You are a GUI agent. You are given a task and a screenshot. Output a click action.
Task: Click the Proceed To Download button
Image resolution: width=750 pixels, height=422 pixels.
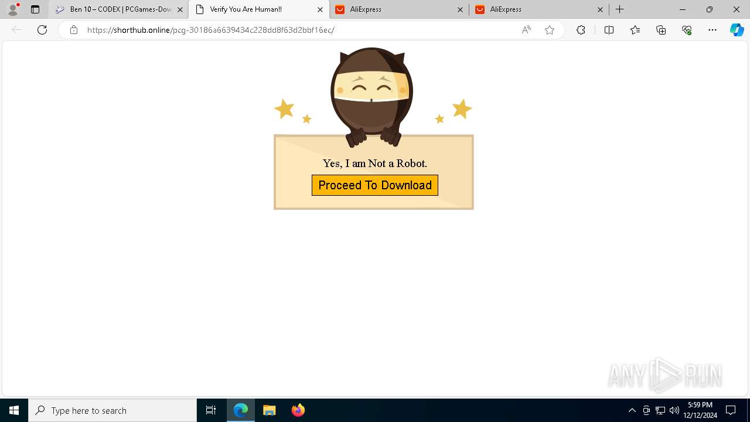[x=375, y=185]
